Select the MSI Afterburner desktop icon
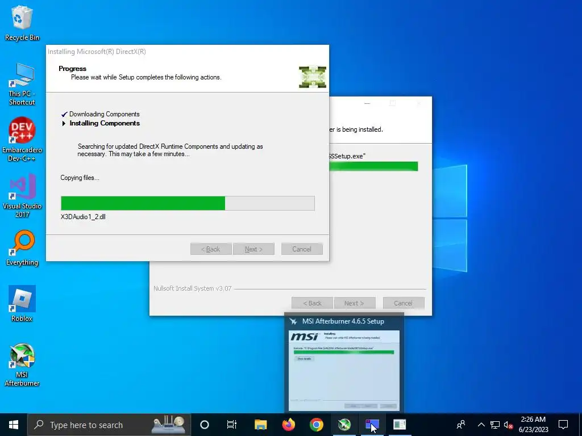The width and height of the screenshot is (582, 436). click(x=22, y=365)
